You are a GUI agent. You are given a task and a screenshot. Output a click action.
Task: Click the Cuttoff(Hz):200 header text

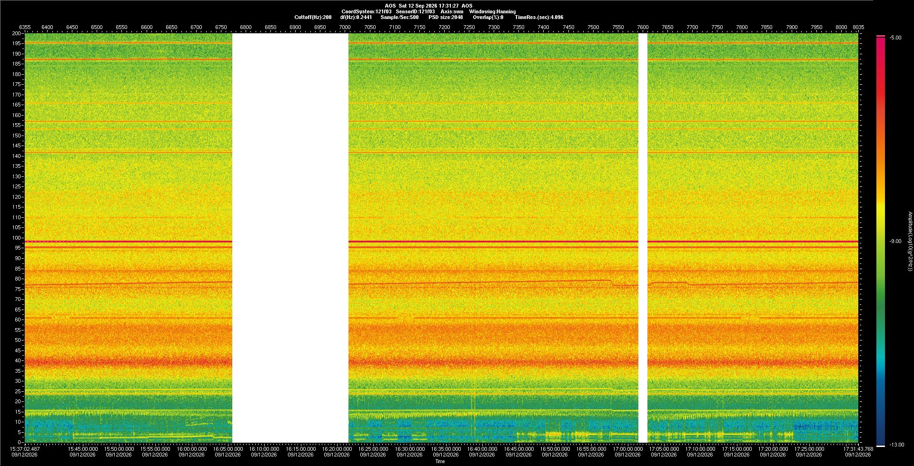tap(313, 17)
